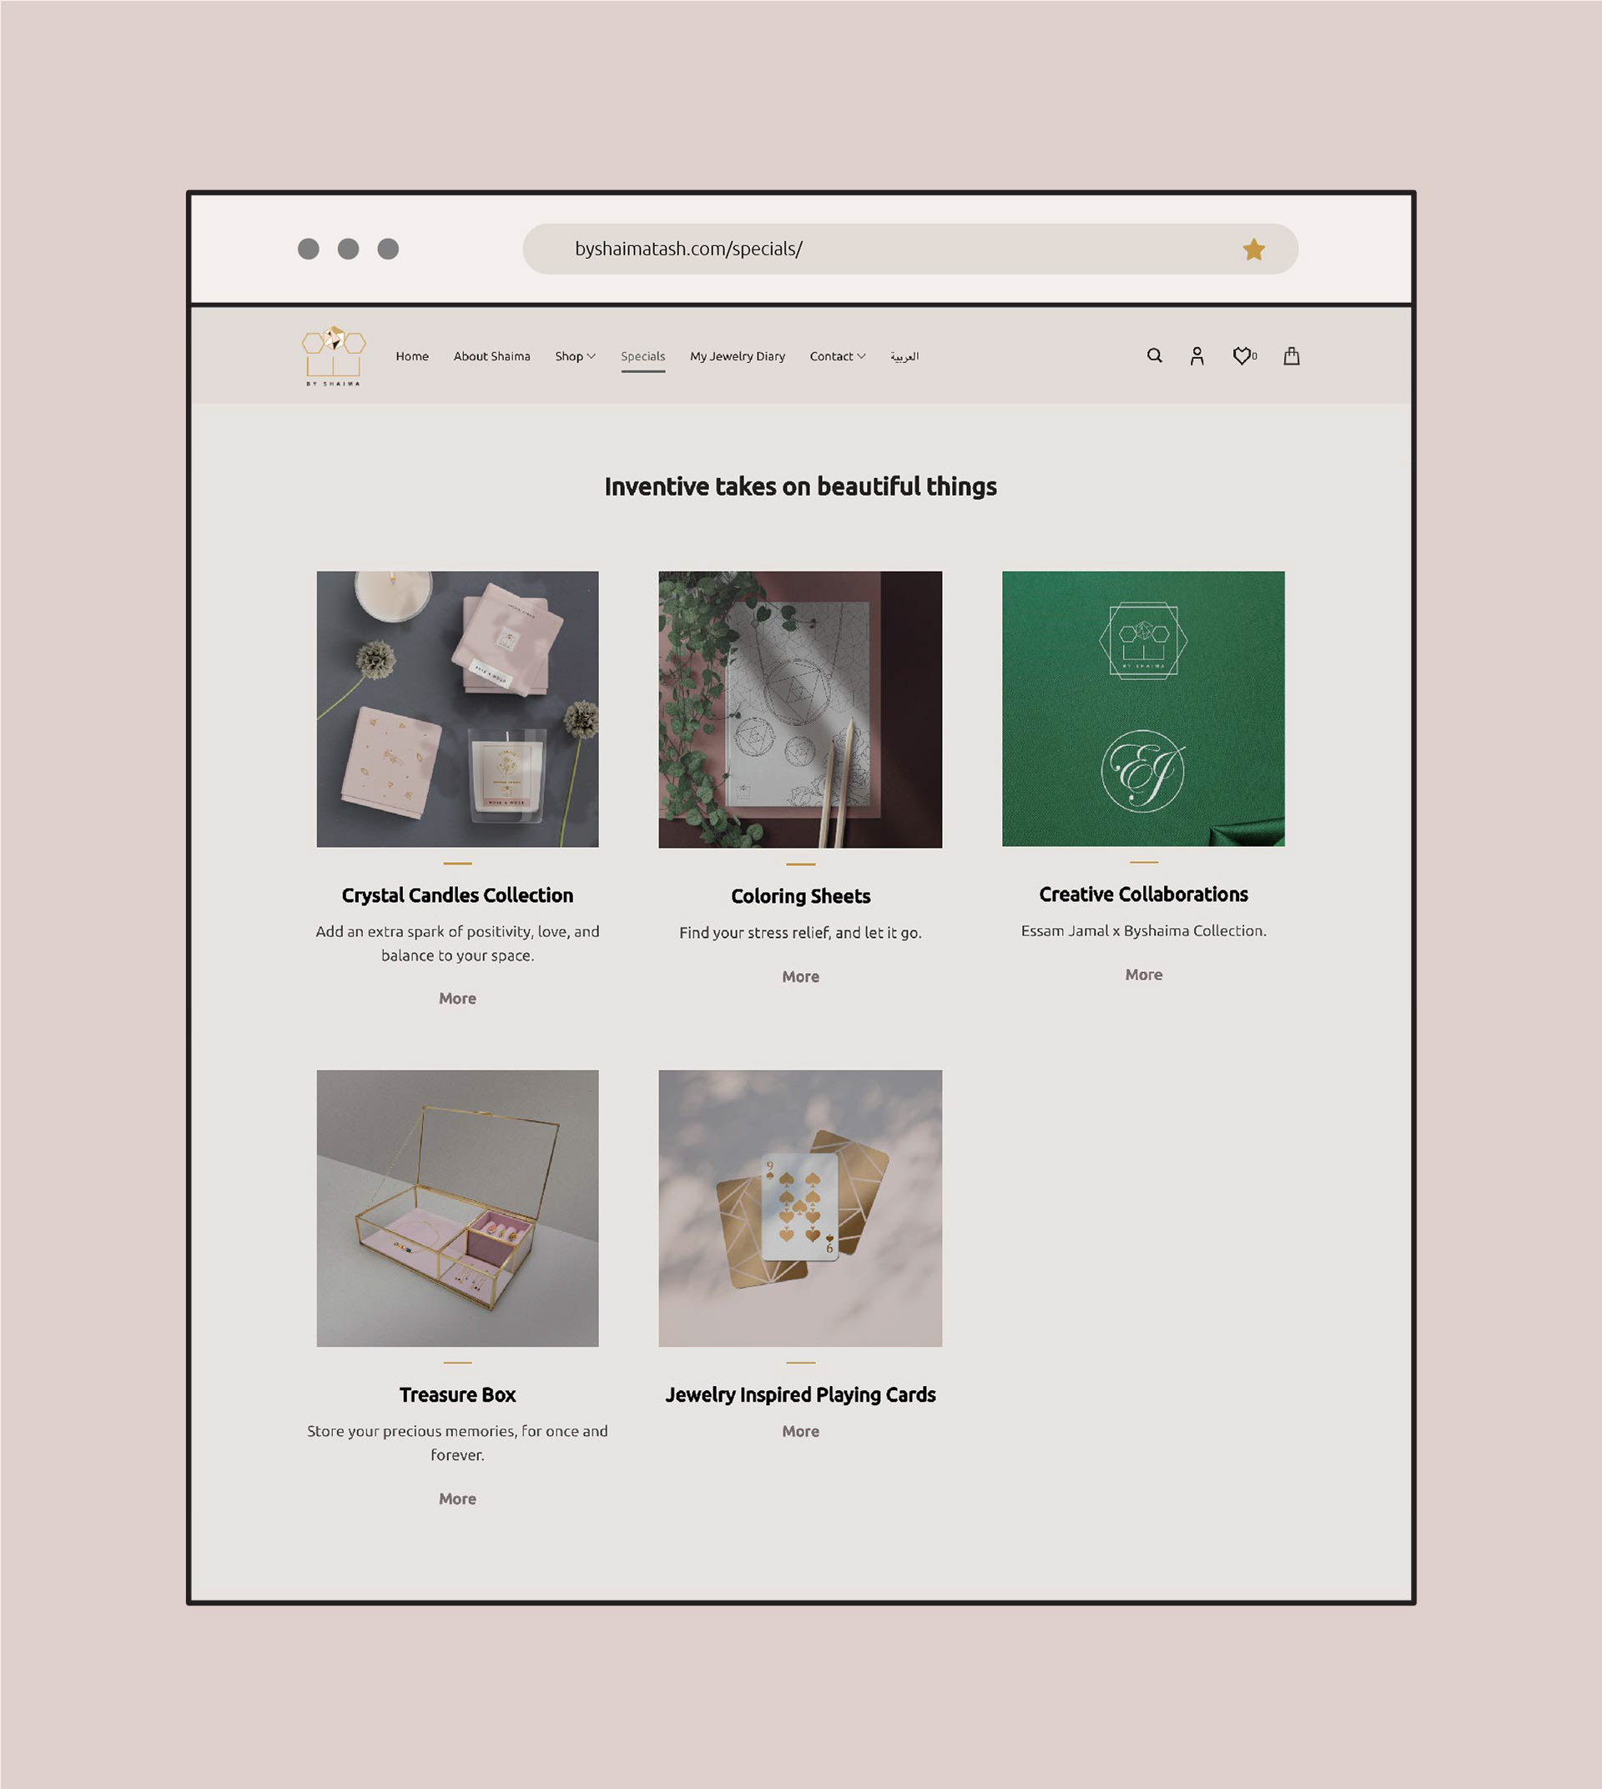
Task: Open the Jewelry Inspired Playing Cards title
Action: tap(800, 1394)
